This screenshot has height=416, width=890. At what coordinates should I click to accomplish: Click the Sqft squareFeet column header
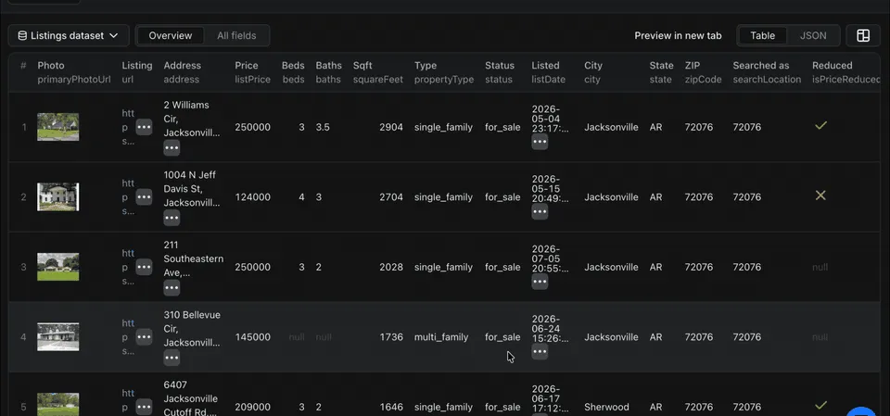tap(378, 72)
